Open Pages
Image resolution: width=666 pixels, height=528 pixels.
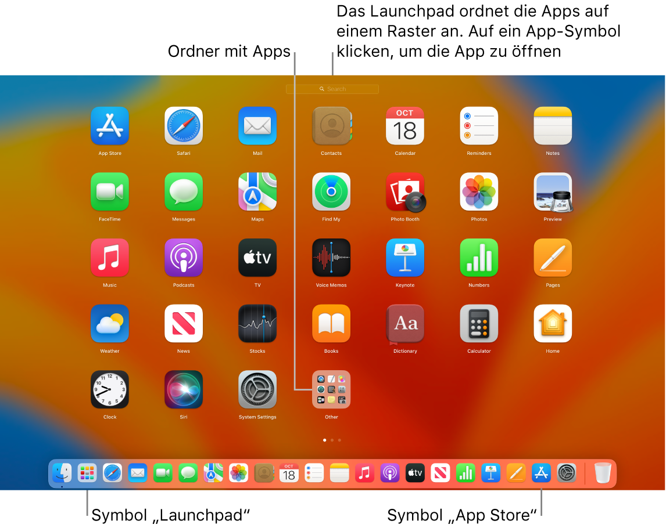coord(552,258)
